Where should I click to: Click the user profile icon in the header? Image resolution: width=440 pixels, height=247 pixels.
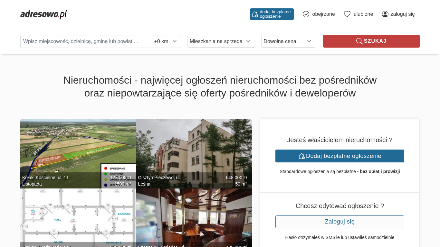385,14
